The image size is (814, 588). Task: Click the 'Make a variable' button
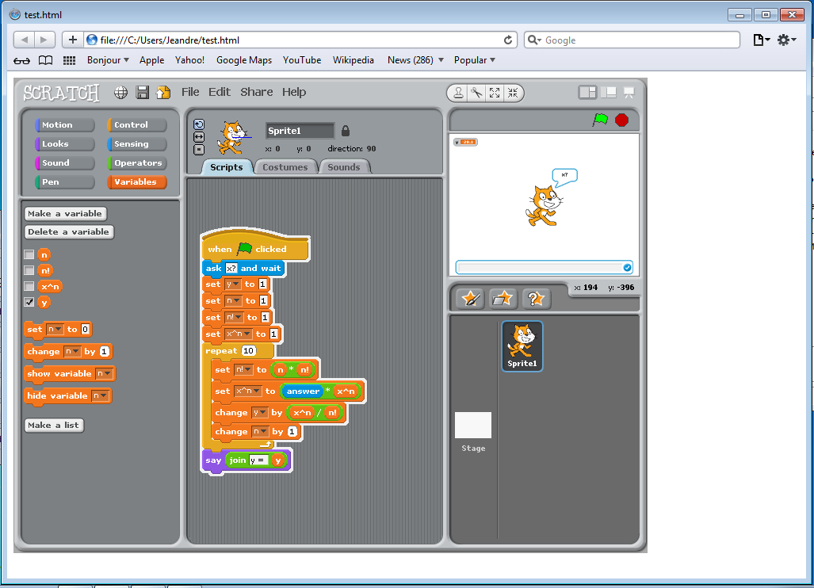[66, 214]
